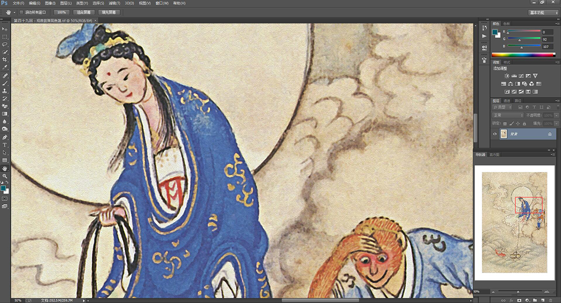Add a Photo Filter adjustment

point(525,84)
